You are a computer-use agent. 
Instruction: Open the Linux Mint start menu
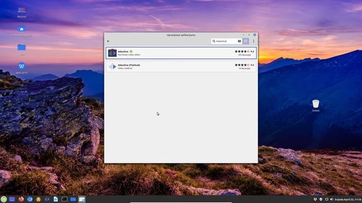point(3,199)
